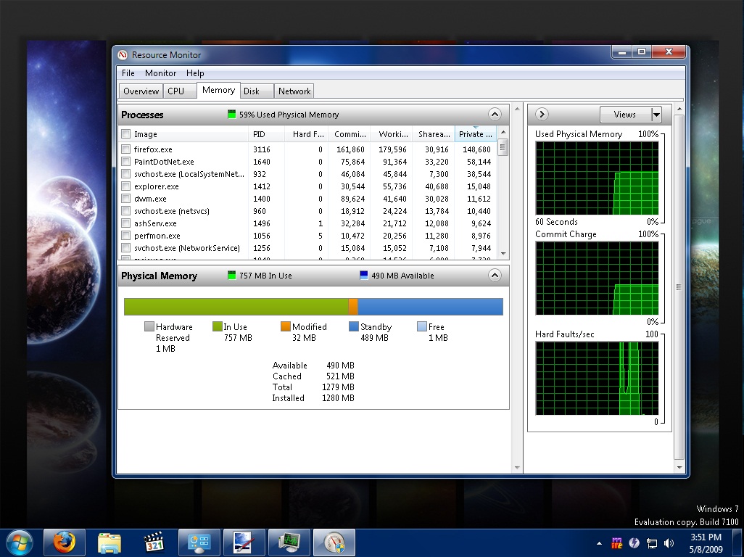Check the dwm.exe process checkbox
The width and height of the screenshot is (744, 557).
pos(125,199)
